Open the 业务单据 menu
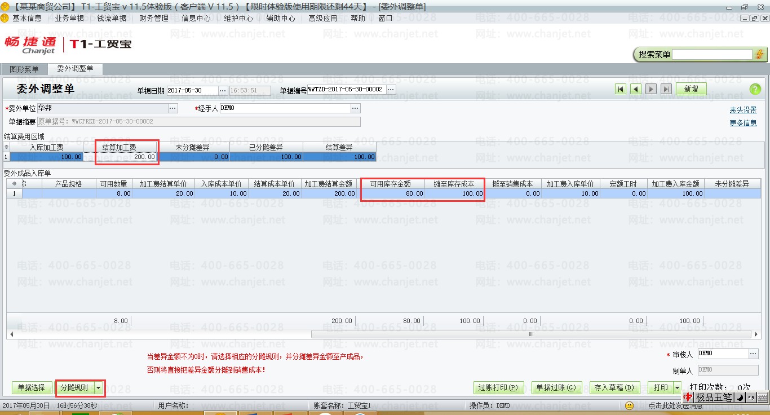 (69, 18)
